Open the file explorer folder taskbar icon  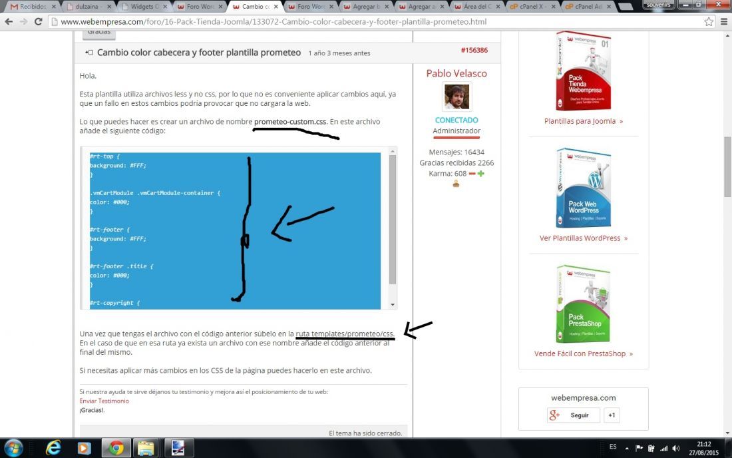[x=146, y=448]
